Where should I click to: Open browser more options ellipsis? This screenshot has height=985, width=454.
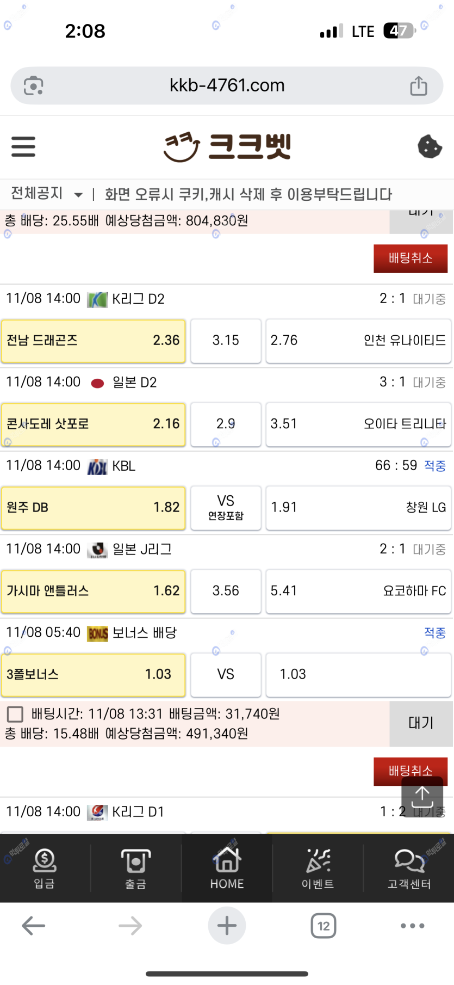(412, 926)
